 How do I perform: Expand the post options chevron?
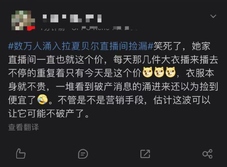pyautogui.click(x=213, y=16)
